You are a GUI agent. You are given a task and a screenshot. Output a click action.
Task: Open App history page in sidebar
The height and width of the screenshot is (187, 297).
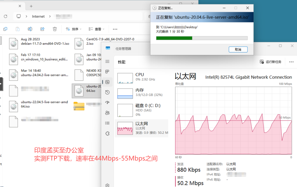click(x=107, y=92)
